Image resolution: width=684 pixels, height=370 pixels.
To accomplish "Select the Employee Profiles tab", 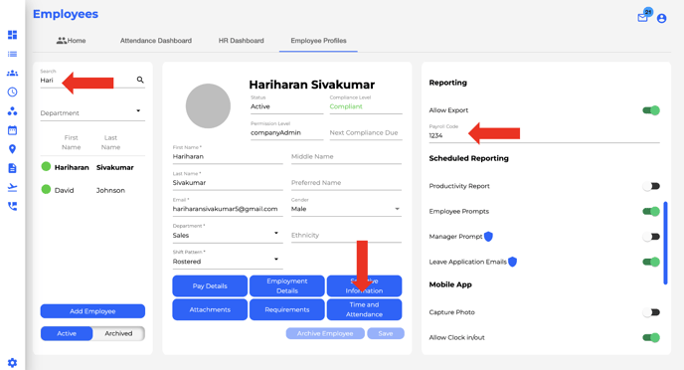I will click(318, 41).
